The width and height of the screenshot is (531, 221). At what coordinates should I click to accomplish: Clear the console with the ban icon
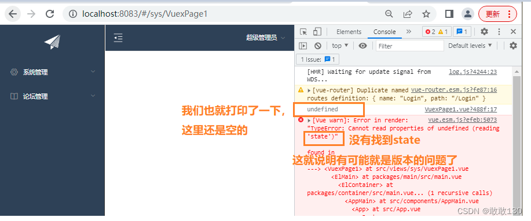318,46
